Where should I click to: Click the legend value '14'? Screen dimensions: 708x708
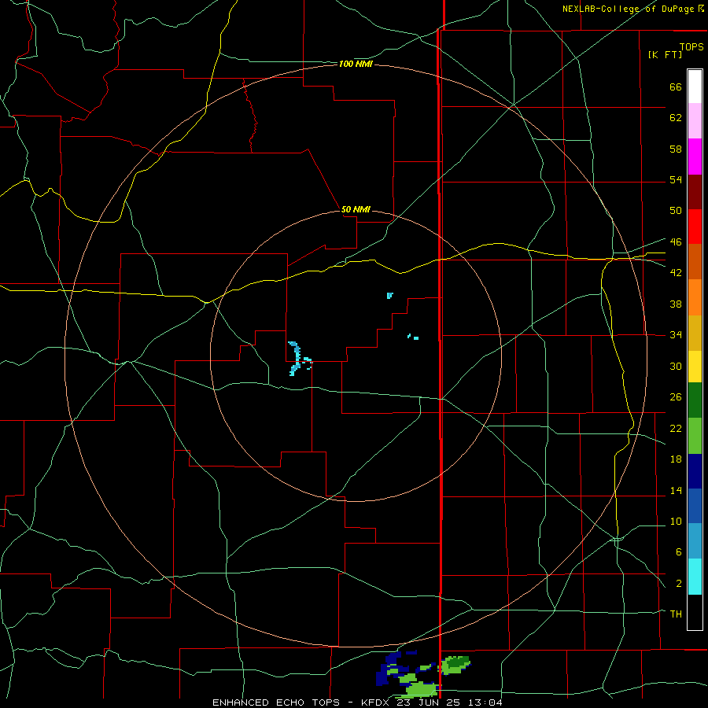[x=676, y=490]
